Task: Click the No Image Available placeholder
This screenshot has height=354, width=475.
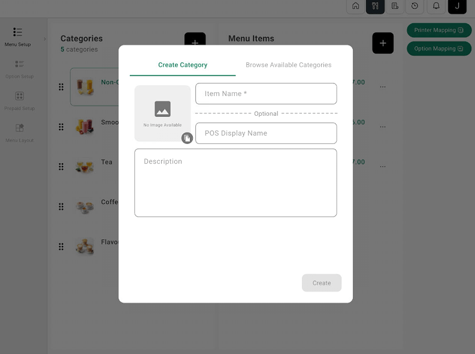Action: [x=163, y=113]
